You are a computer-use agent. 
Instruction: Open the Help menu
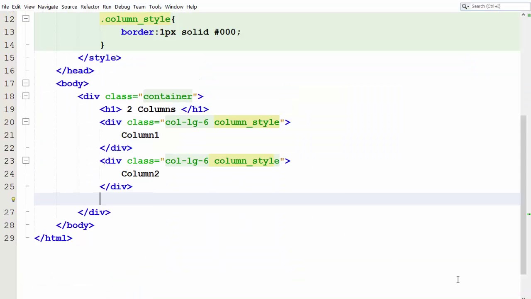192,7
